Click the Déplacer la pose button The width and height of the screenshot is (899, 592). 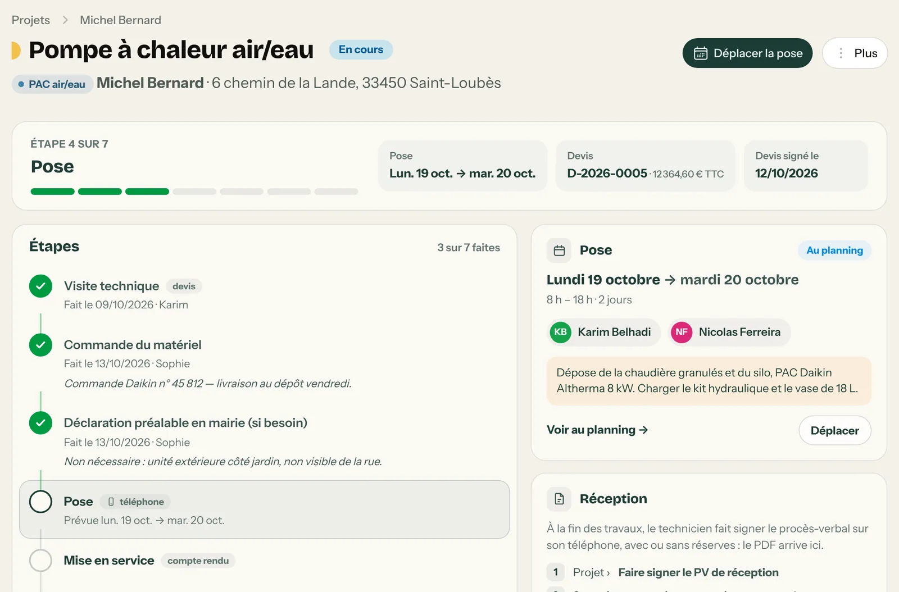coord(747,53)
